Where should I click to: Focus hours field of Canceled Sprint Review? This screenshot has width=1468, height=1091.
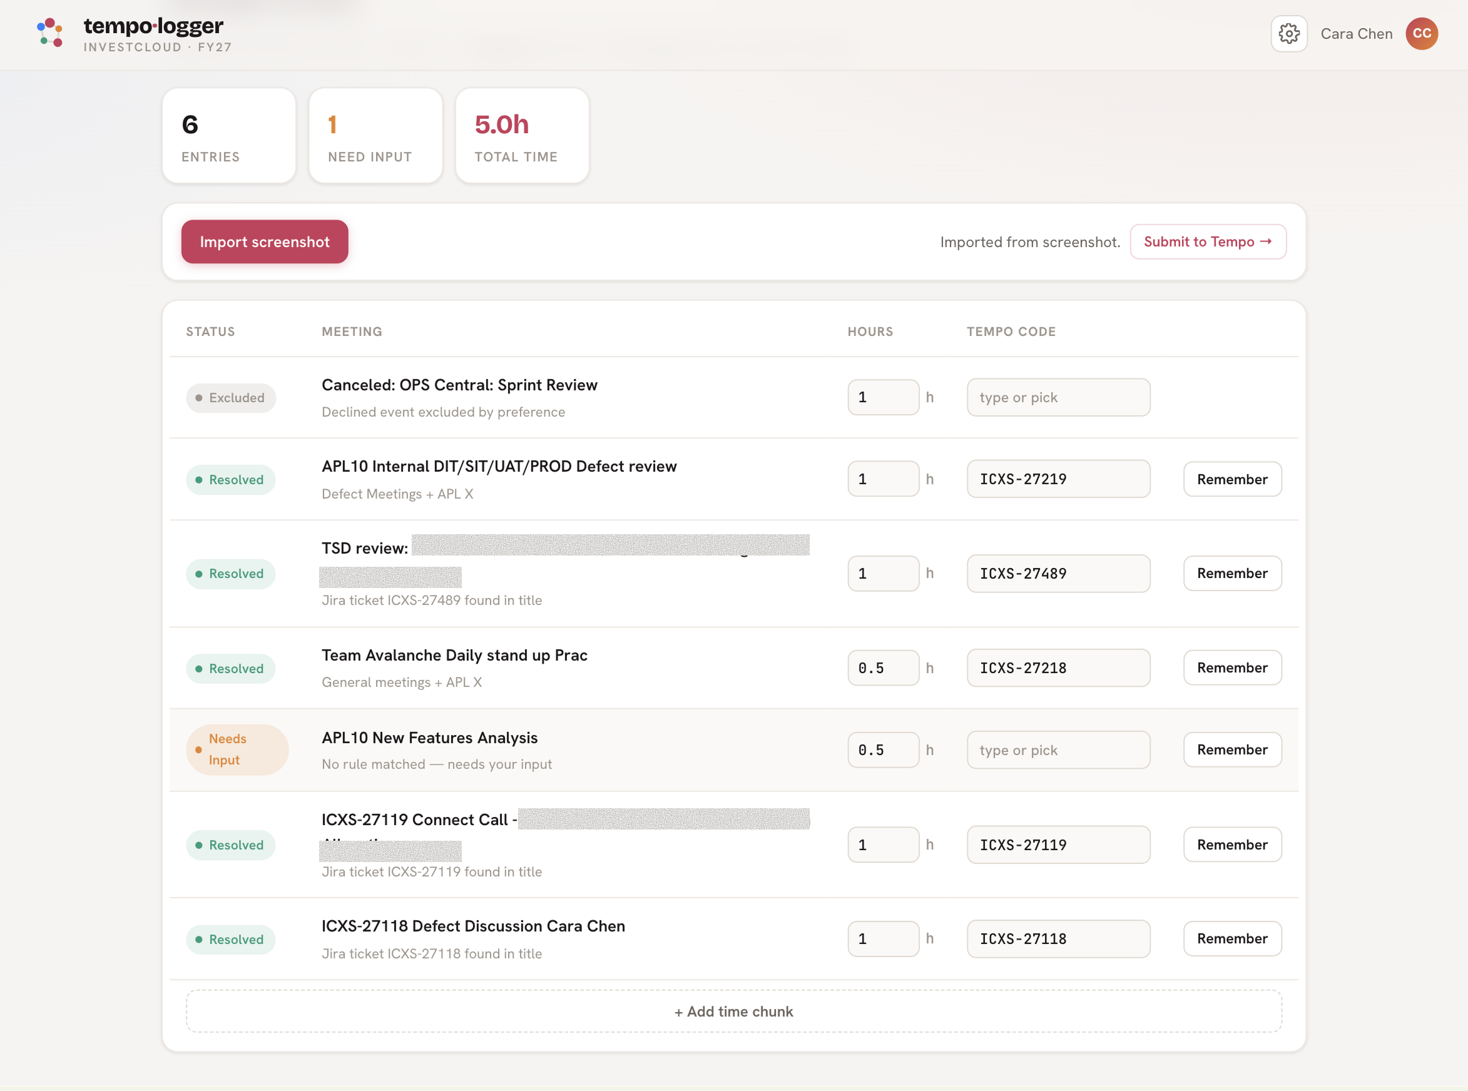tap(883, 397)
